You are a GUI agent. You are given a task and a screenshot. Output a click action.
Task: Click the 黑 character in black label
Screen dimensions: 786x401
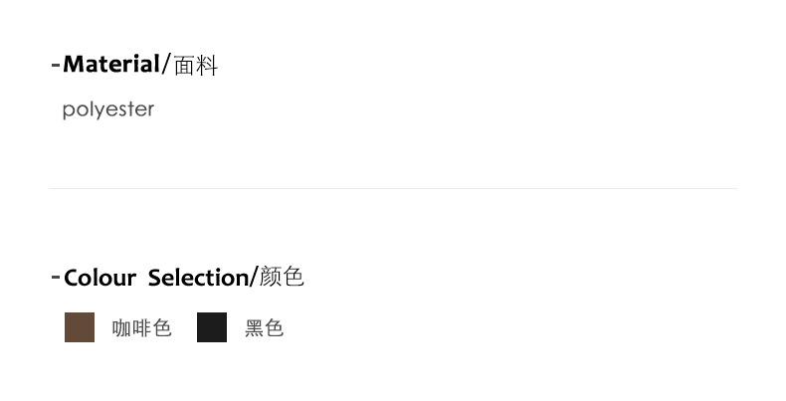point(255,328)
